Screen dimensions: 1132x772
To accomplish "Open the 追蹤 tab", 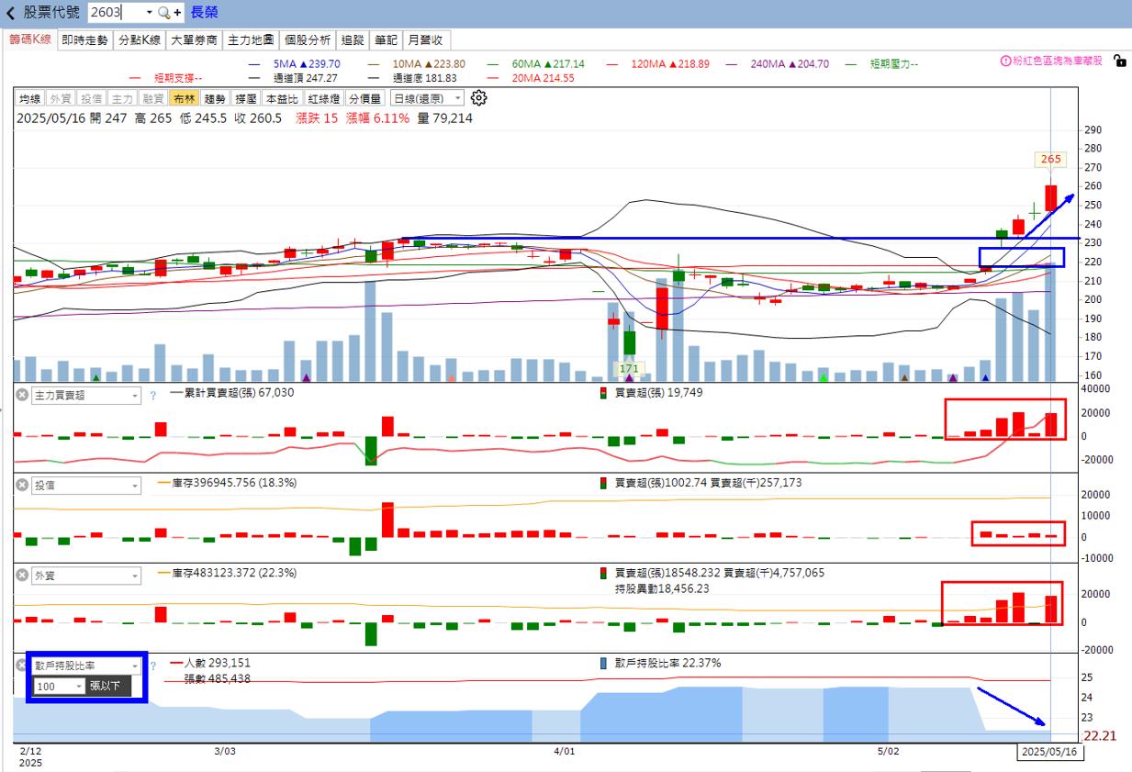I will pos(353,40).
